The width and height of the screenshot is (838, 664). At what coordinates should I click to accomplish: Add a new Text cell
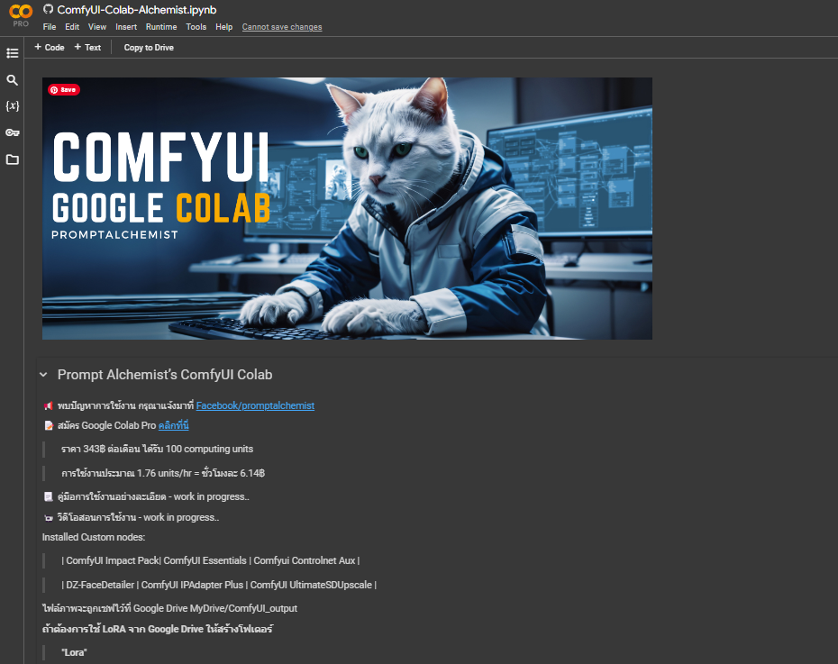87,47
